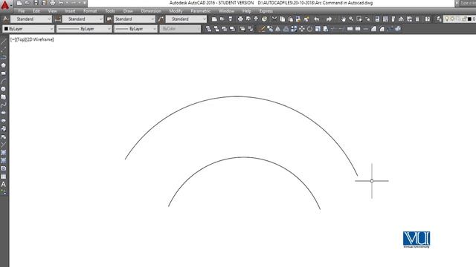Open the Modify menu
The width and height of the screenshot is (476, 267).
176,11
